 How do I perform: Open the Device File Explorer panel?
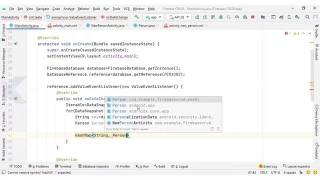(316, 120)
